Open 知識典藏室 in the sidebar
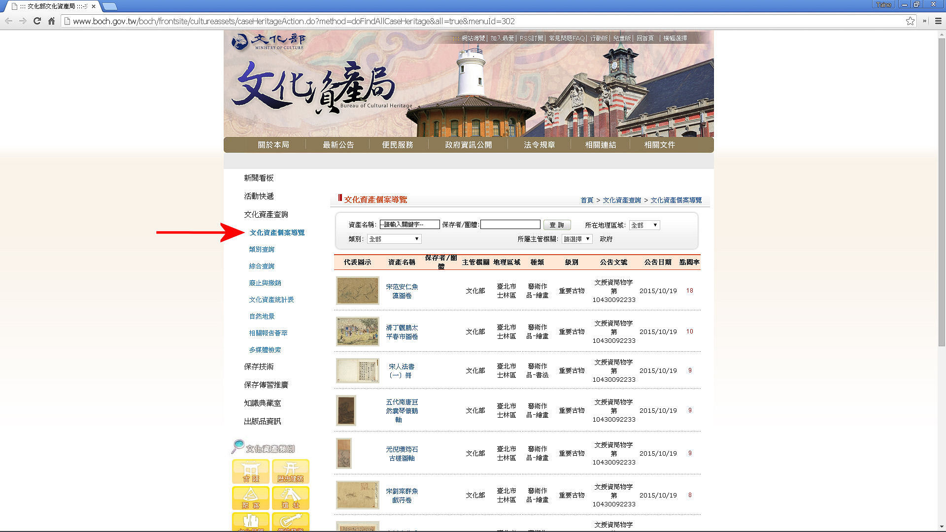Image resolution: width=946 pixels, height=532 pixels. tap(262, 403)
